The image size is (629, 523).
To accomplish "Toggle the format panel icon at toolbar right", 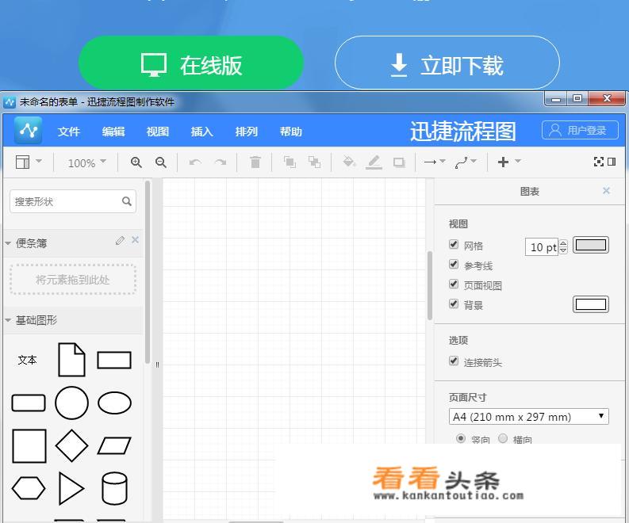I will 612,162.
